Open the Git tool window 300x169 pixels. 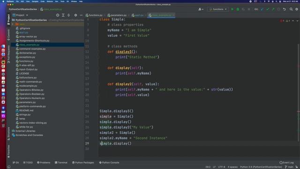pos(15,162)
